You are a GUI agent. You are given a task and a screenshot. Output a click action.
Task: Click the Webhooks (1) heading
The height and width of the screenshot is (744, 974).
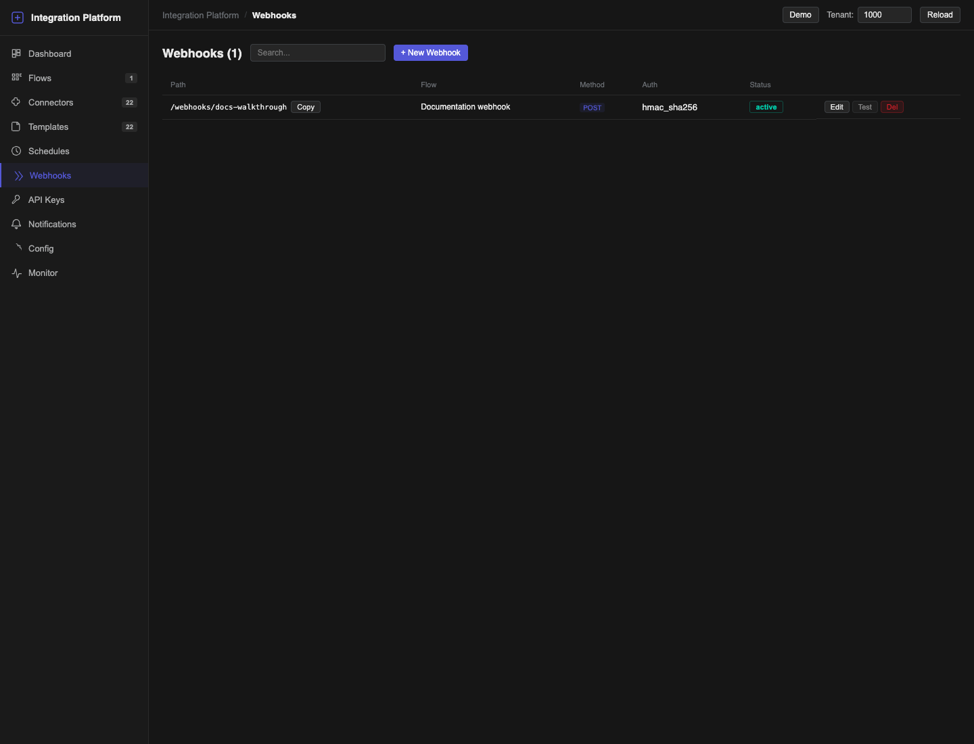pos(202,53)
